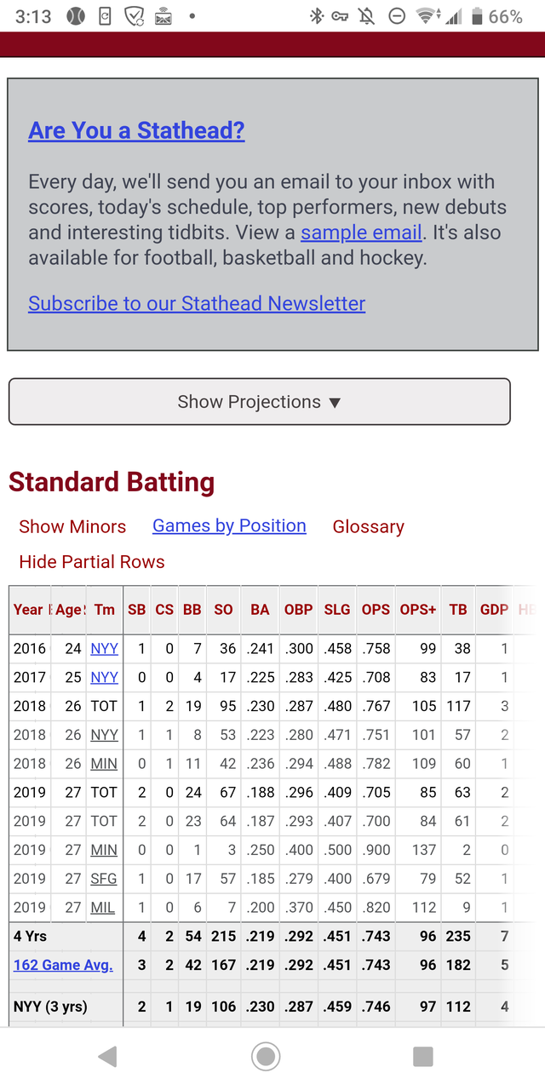Tap the Android back navigation icon
The image size is (545, 1090).
107,1057
